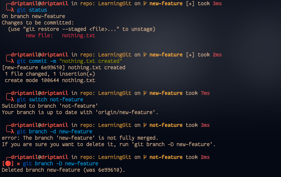
Task: Click the lambda symbol before git commit
Action: point(12,61)
